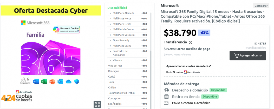Click the Agregar al carro button
The width and height of the screenshot is (274, 109).
(x=247, y=56)
